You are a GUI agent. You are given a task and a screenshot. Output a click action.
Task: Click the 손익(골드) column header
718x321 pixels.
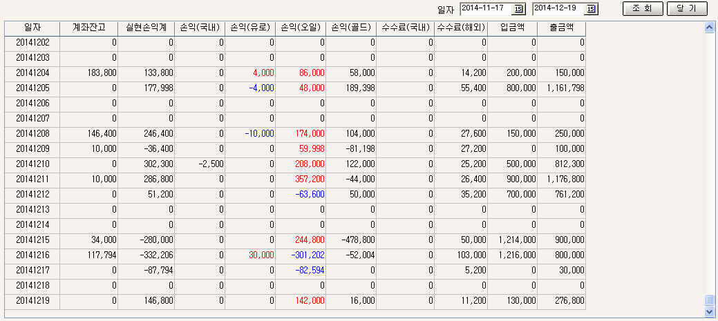pyautogui.click(x=352, y=28)
